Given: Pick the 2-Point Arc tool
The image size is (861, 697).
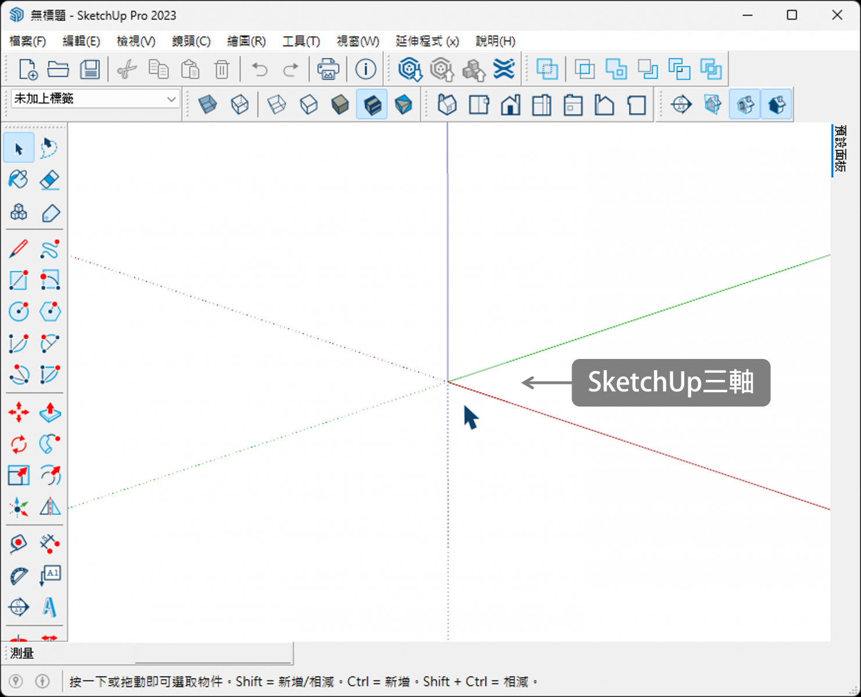Looking at the screenshot, I should point(50,343).
